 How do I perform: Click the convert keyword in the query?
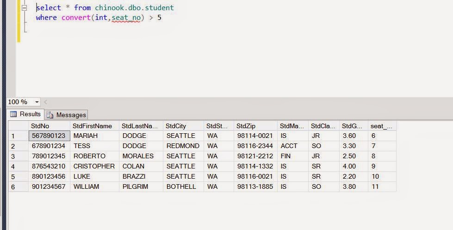click(x=76, y=18)
